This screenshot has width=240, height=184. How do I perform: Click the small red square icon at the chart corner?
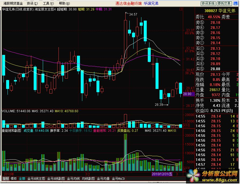click(181, 9)
